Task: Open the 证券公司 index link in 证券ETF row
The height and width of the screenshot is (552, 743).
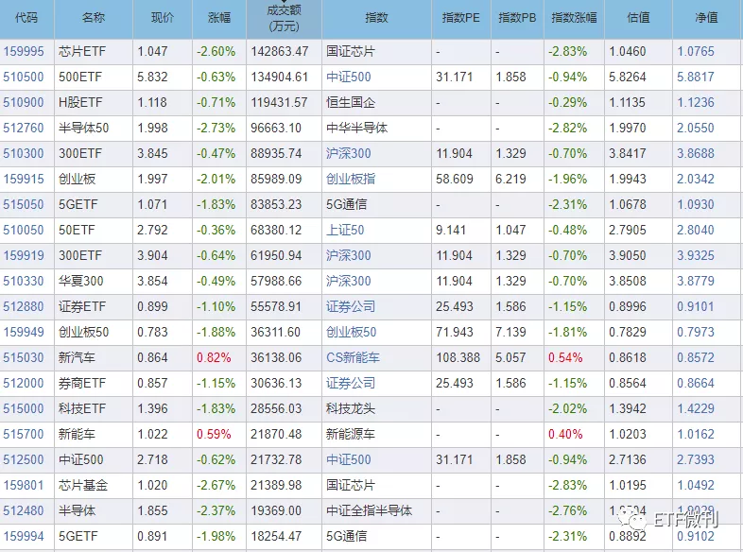Action: (351, 306)
